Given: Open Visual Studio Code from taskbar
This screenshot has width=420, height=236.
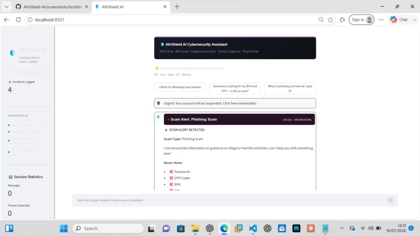Looking at the screenshot, I should click(x=253, y=228).
